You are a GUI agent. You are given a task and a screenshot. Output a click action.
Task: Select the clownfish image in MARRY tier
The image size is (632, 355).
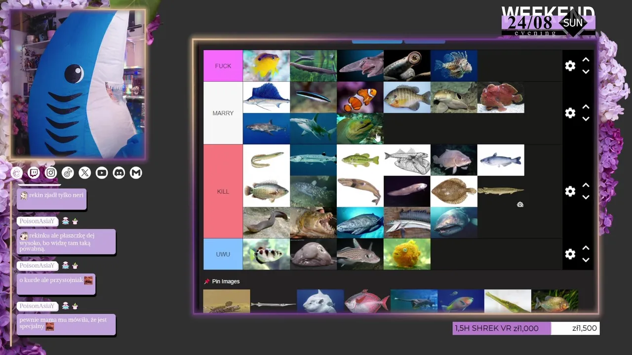pyautogui.click(x=360, y=97)
